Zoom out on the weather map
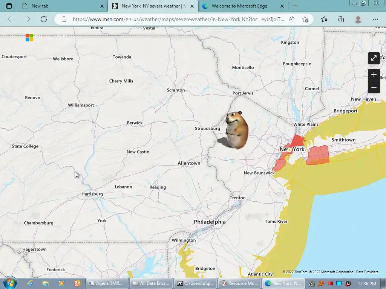Viewport: 386px width, 289px height. (x=374, y=87)
